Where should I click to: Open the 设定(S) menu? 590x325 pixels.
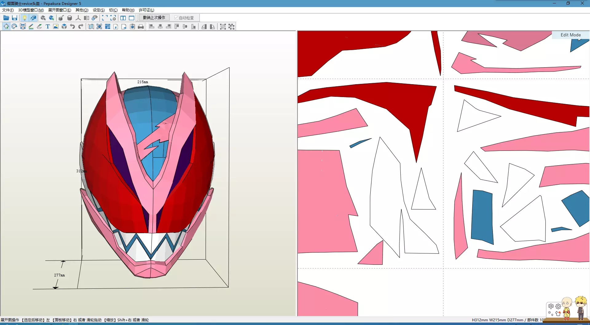(x=99, y=10)
